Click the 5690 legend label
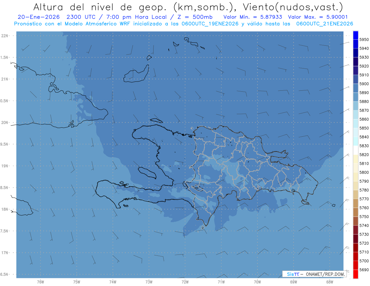This screenshot has height=286, width=370. point(364,270)
